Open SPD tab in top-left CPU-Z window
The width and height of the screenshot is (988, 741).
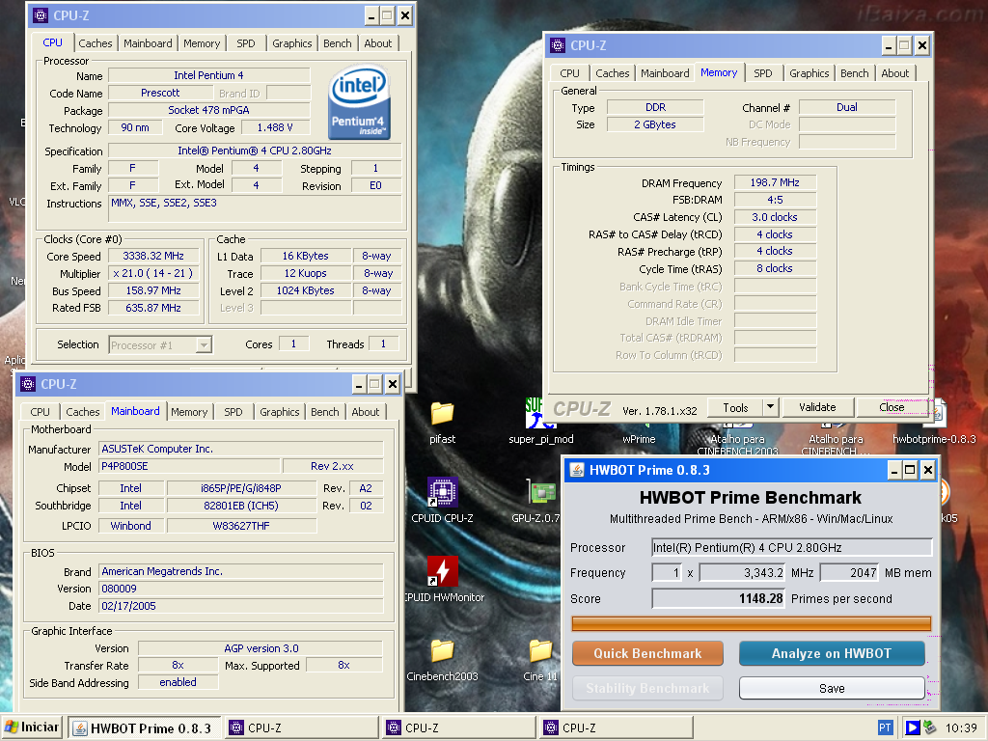(x=246, y=43)
